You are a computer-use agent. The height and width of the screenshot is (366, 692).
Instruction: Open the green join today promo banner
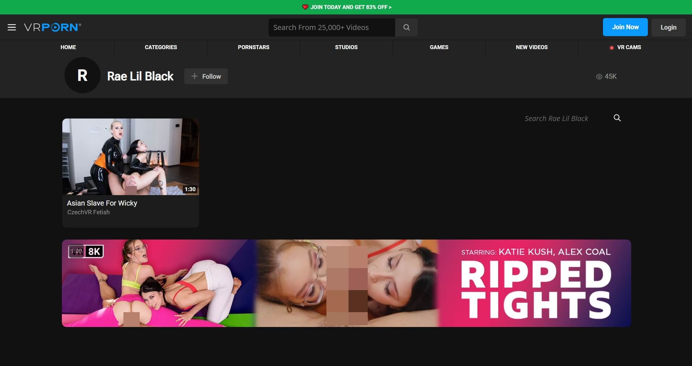[346, 7]
